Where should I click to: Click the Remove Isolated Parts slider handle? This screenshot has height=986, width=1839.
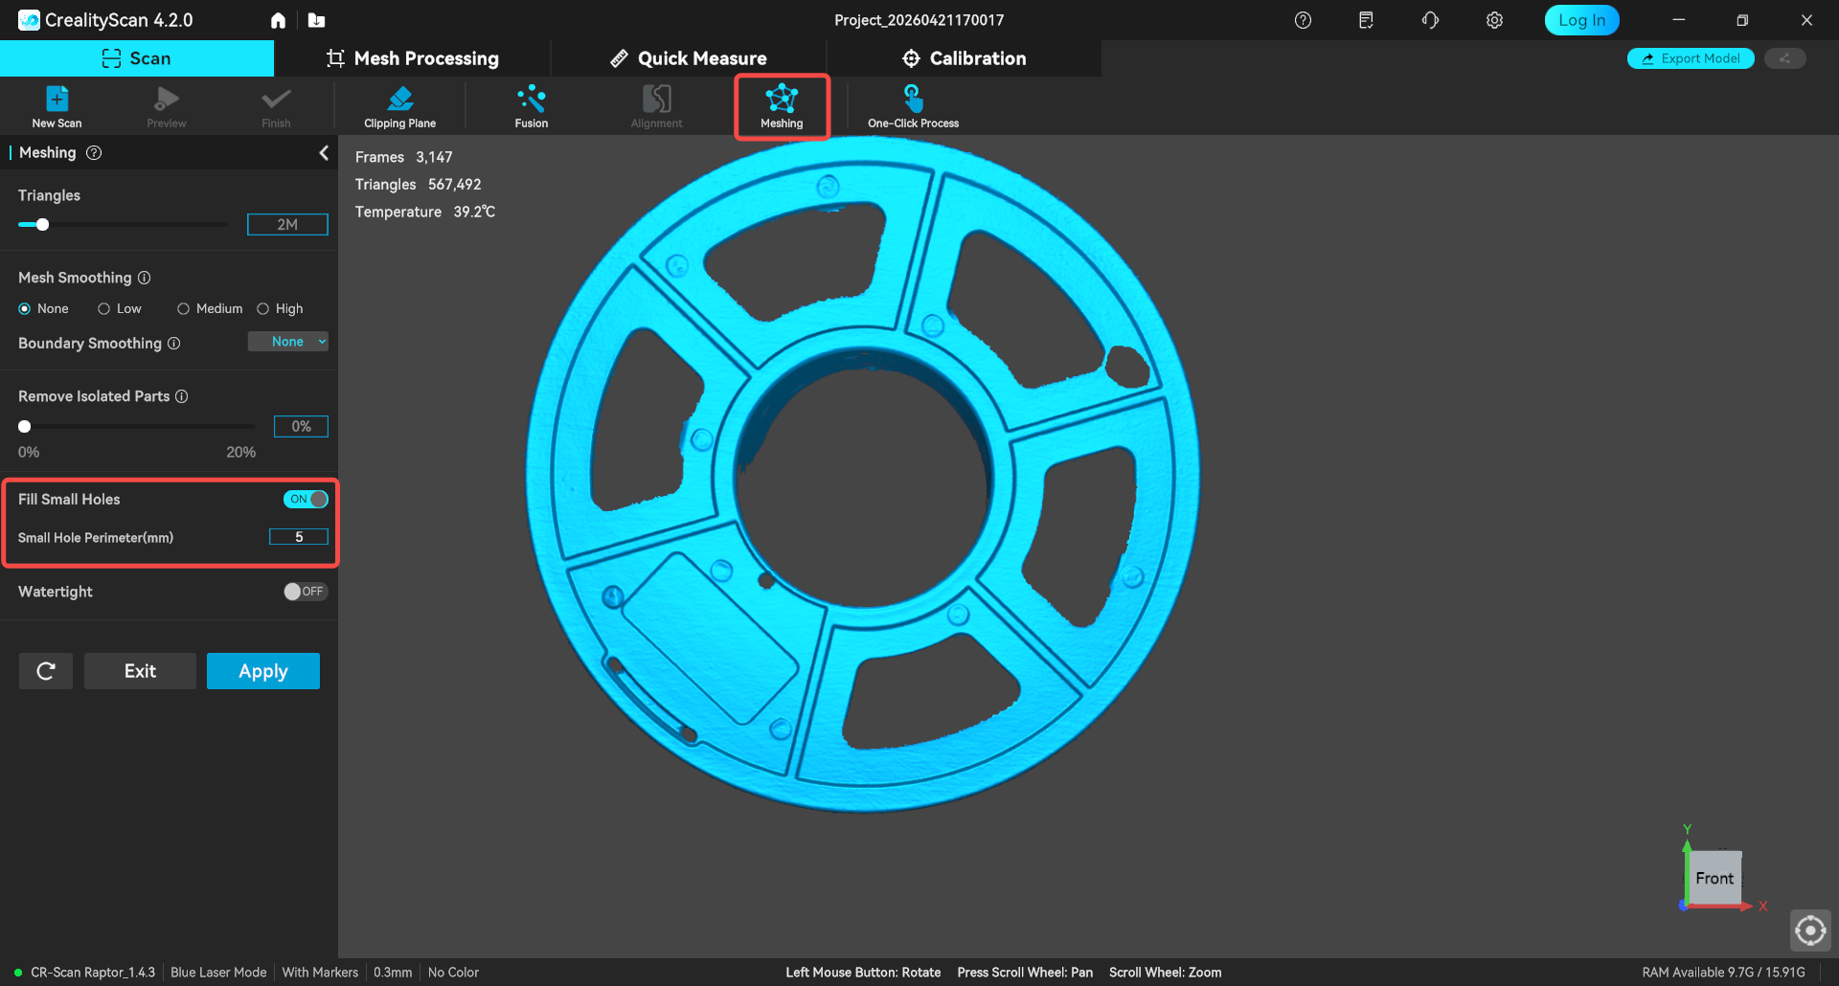pyautogui.click(x=25, y=427)
